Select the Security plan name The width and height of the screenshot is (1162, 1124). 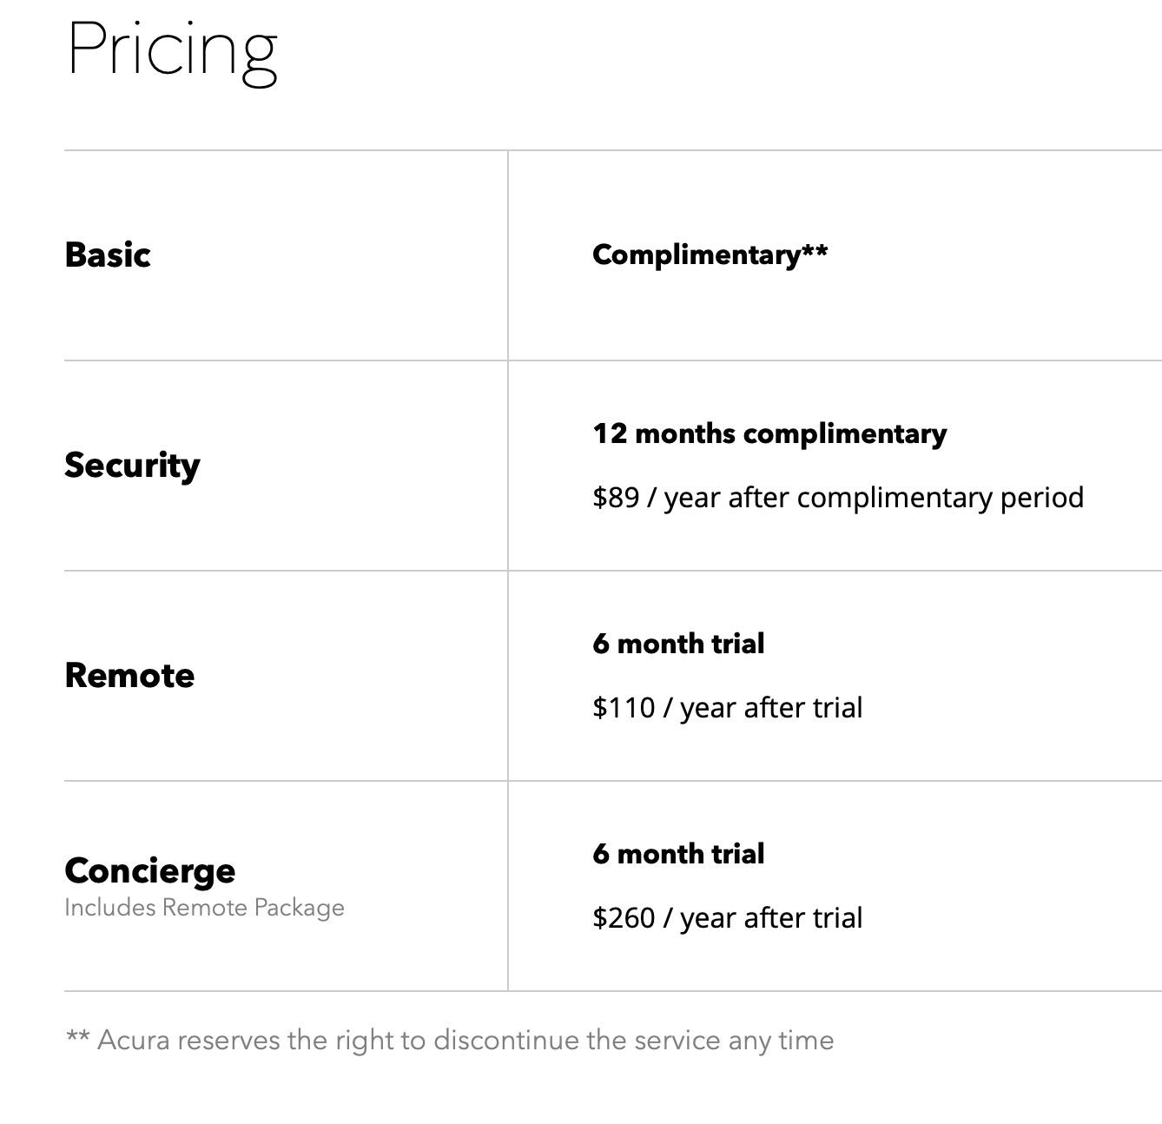pyautogui.click(x=132, y=466)
